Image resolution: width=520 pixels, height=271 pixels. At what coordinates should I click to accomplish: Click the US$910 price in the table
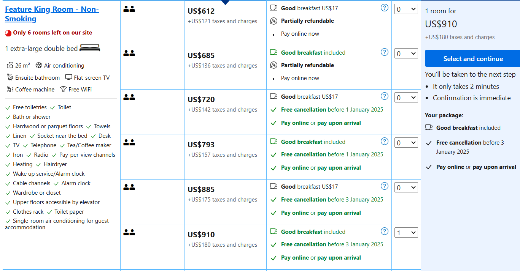pyautogui.click(x=201, y=235)
